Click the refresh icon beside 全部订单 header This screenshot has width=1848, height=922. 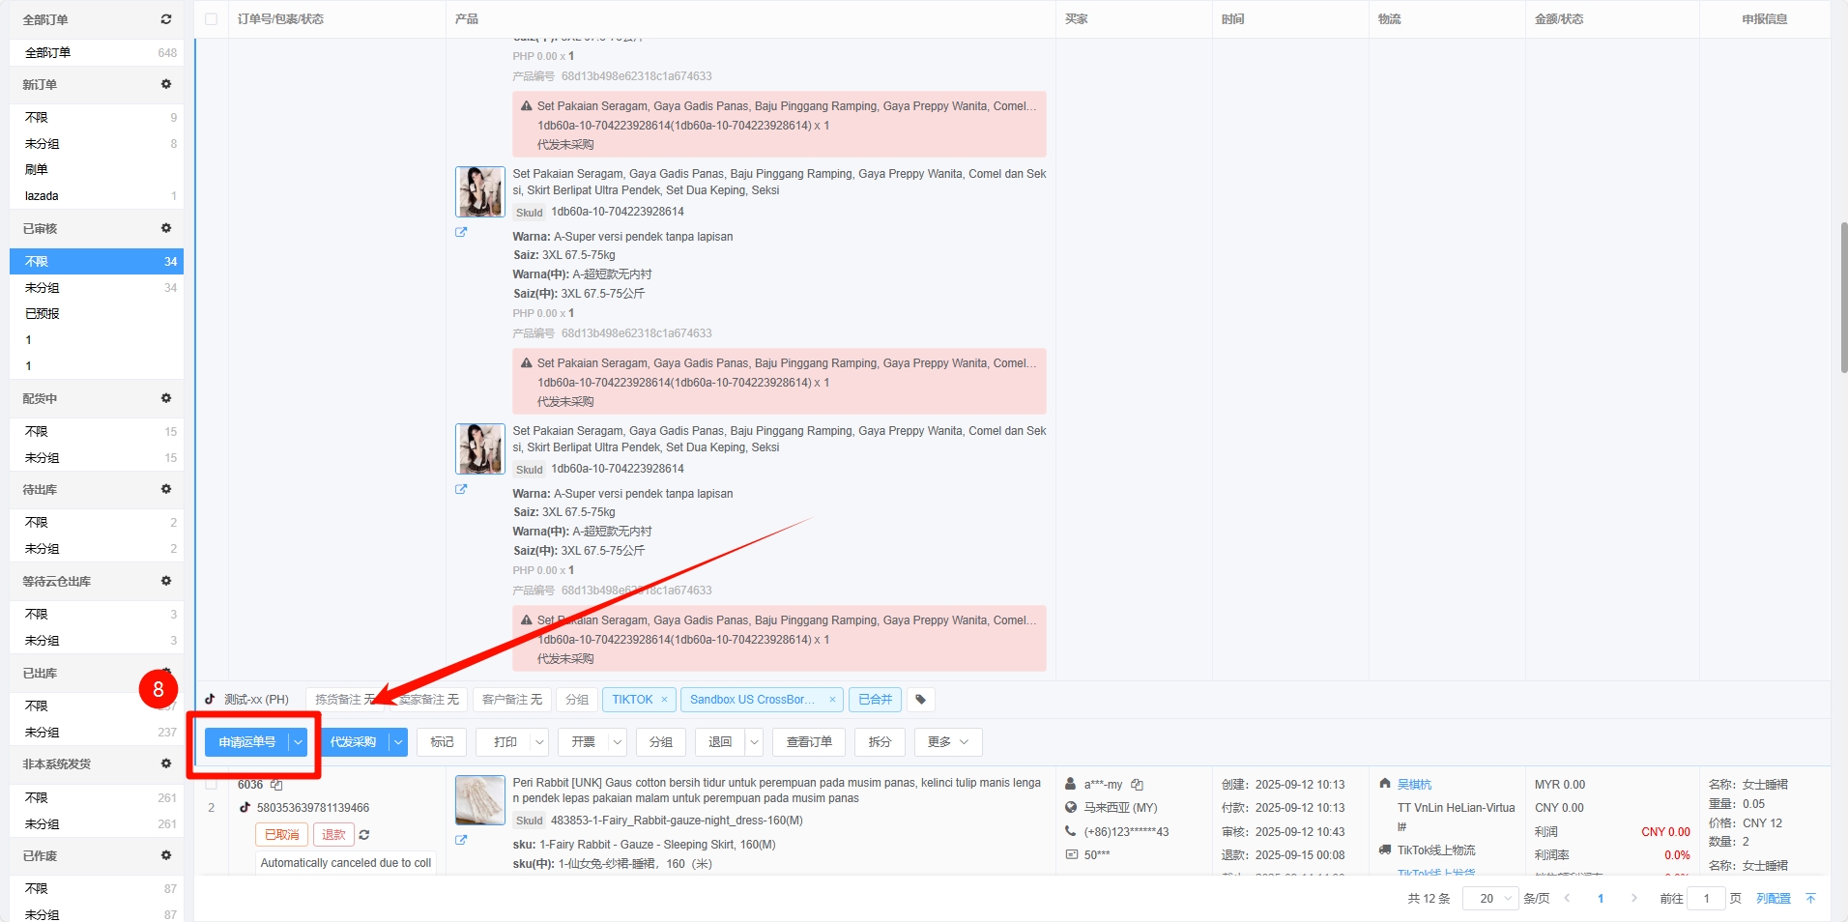[166, 19]
